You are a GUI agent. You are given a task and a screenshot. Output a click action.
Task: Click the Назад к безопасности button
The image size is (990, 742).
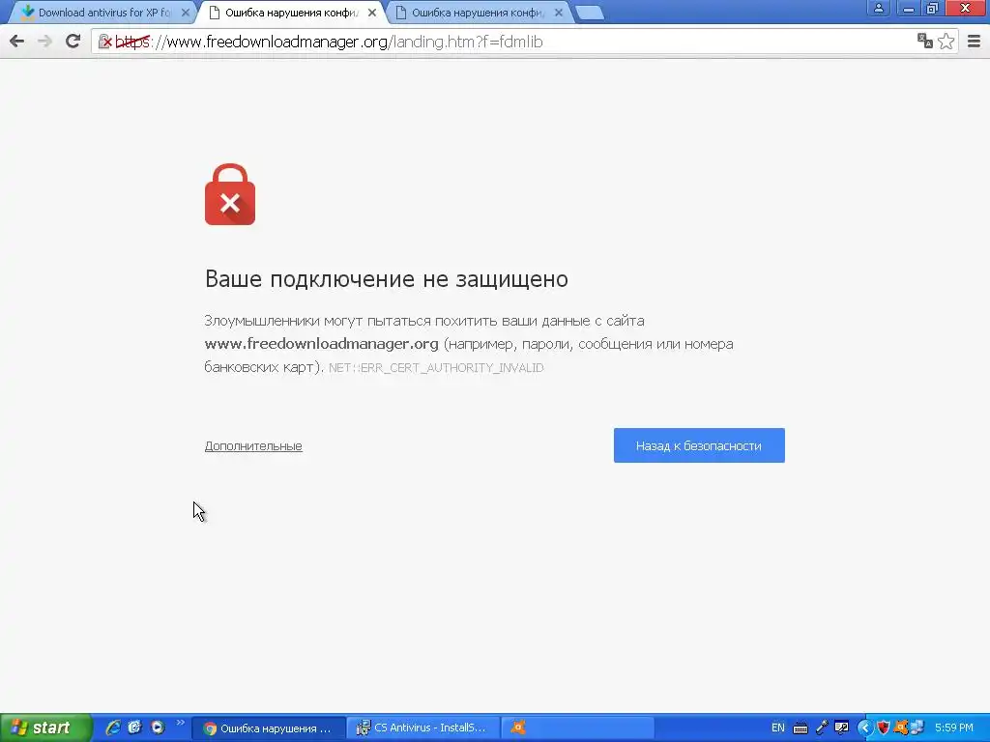click(x=699, y=445)
